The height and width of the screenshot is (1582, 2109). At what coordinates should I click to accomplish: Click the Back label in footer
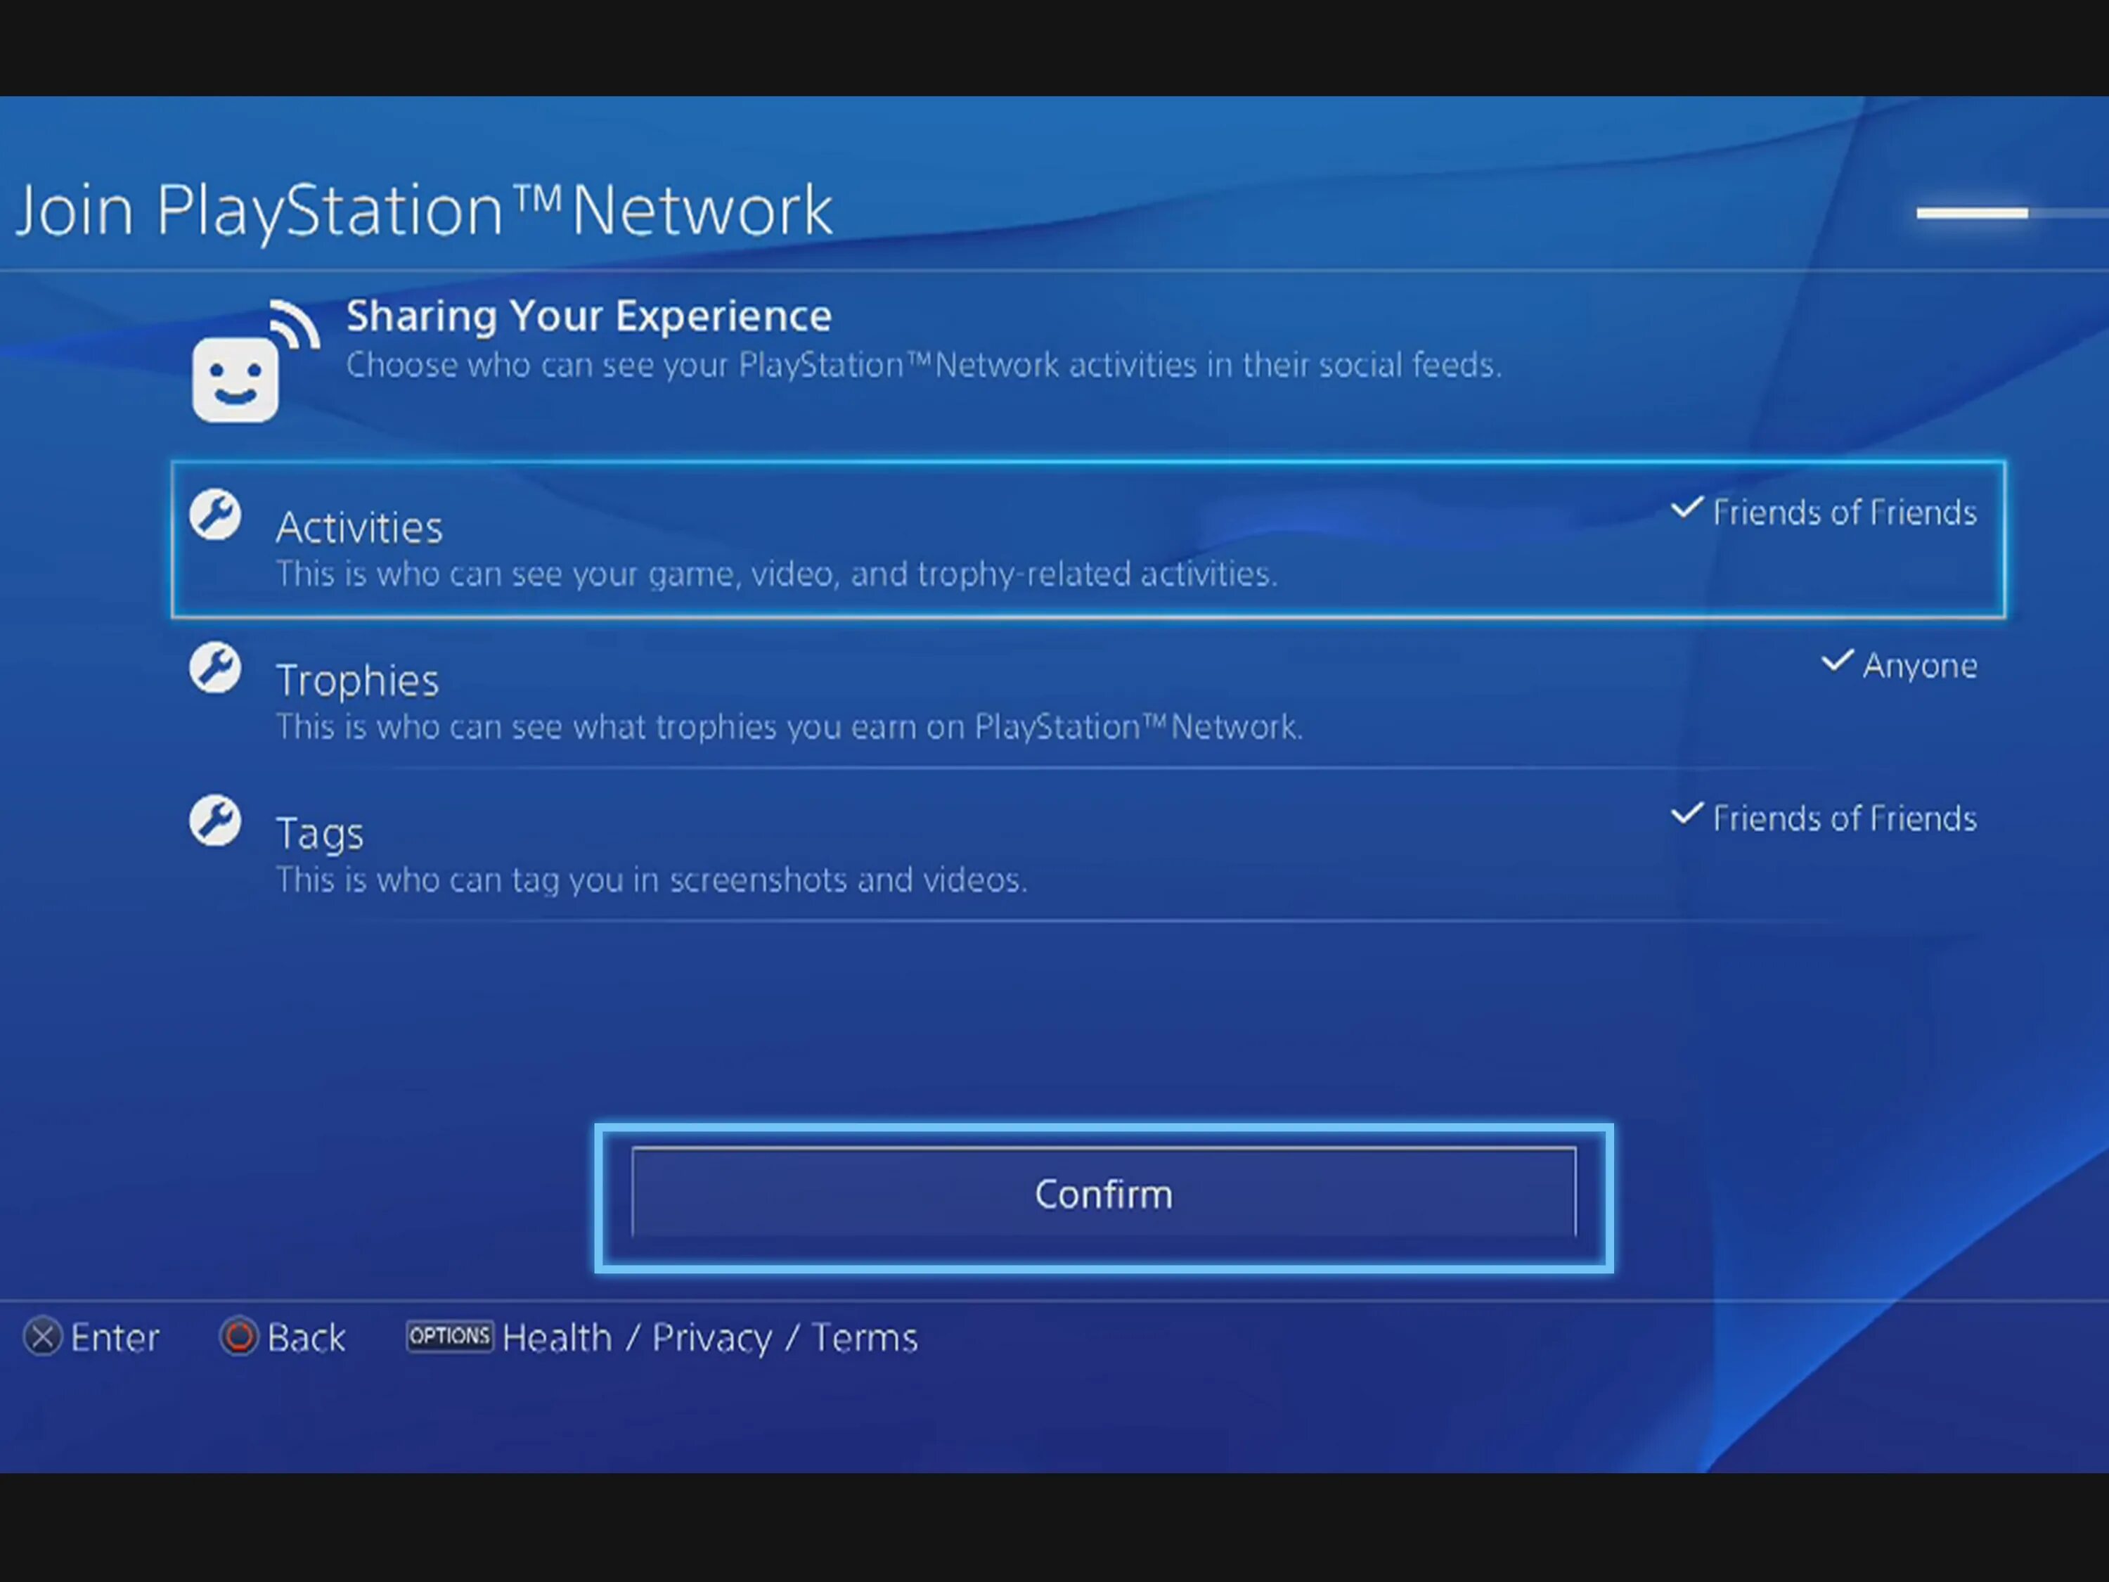pyautogui.click(x=306, y=1338)
